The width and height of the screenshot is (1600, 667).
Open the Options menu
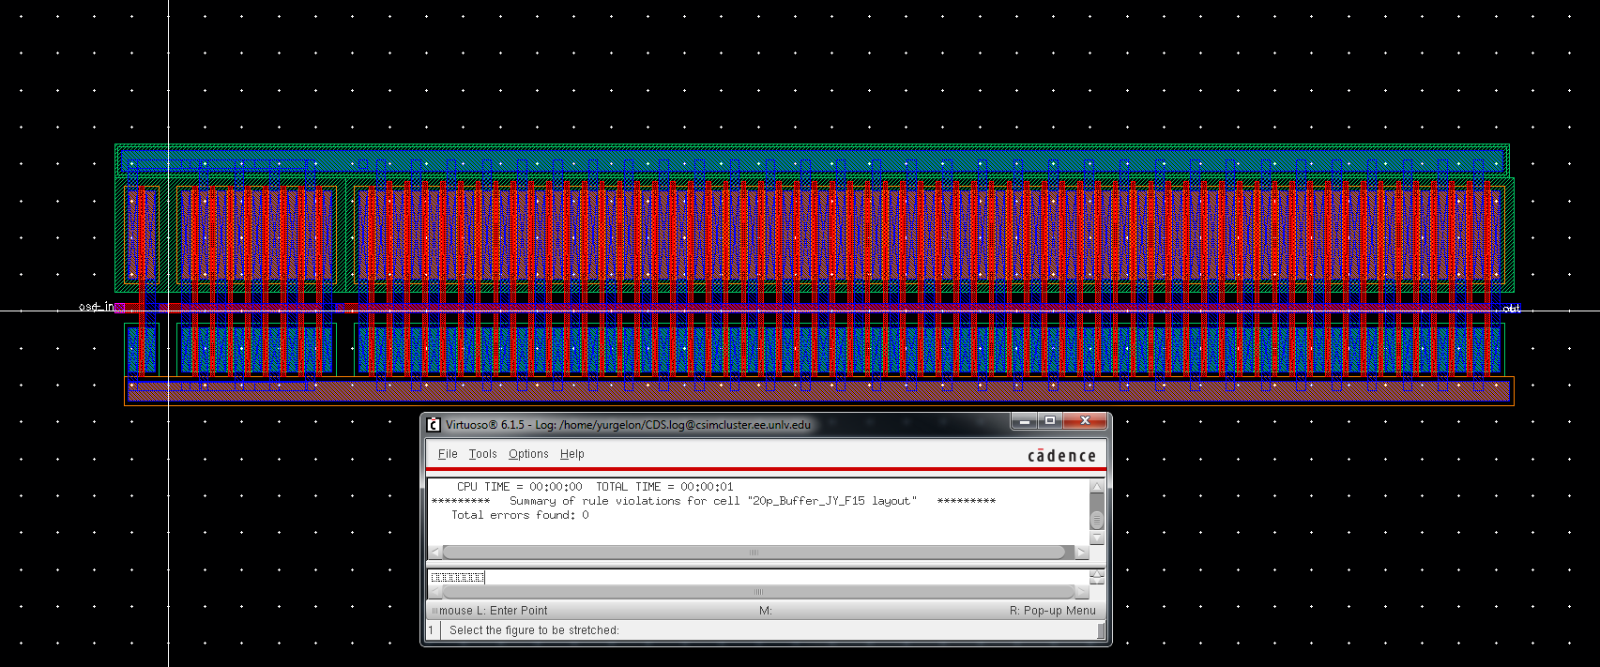528,454
